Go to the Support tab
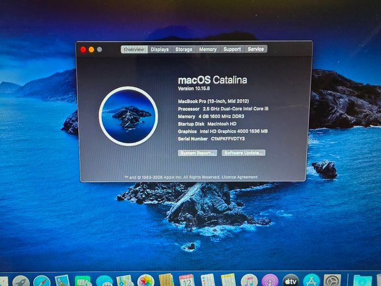The height and width of the screenshot is (286, 381). click(x=232, y=49)
